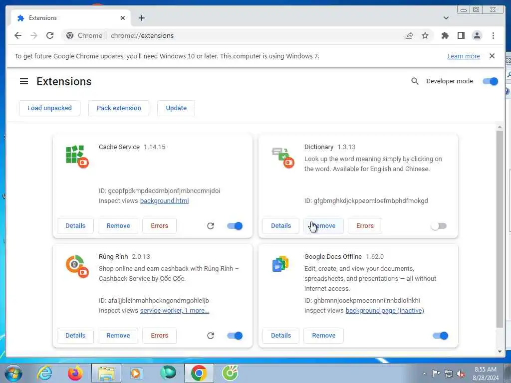Click the Rủng Rỉnh extension icon
The width and height of the screenshot is (511, 383).
pos(77,266)
